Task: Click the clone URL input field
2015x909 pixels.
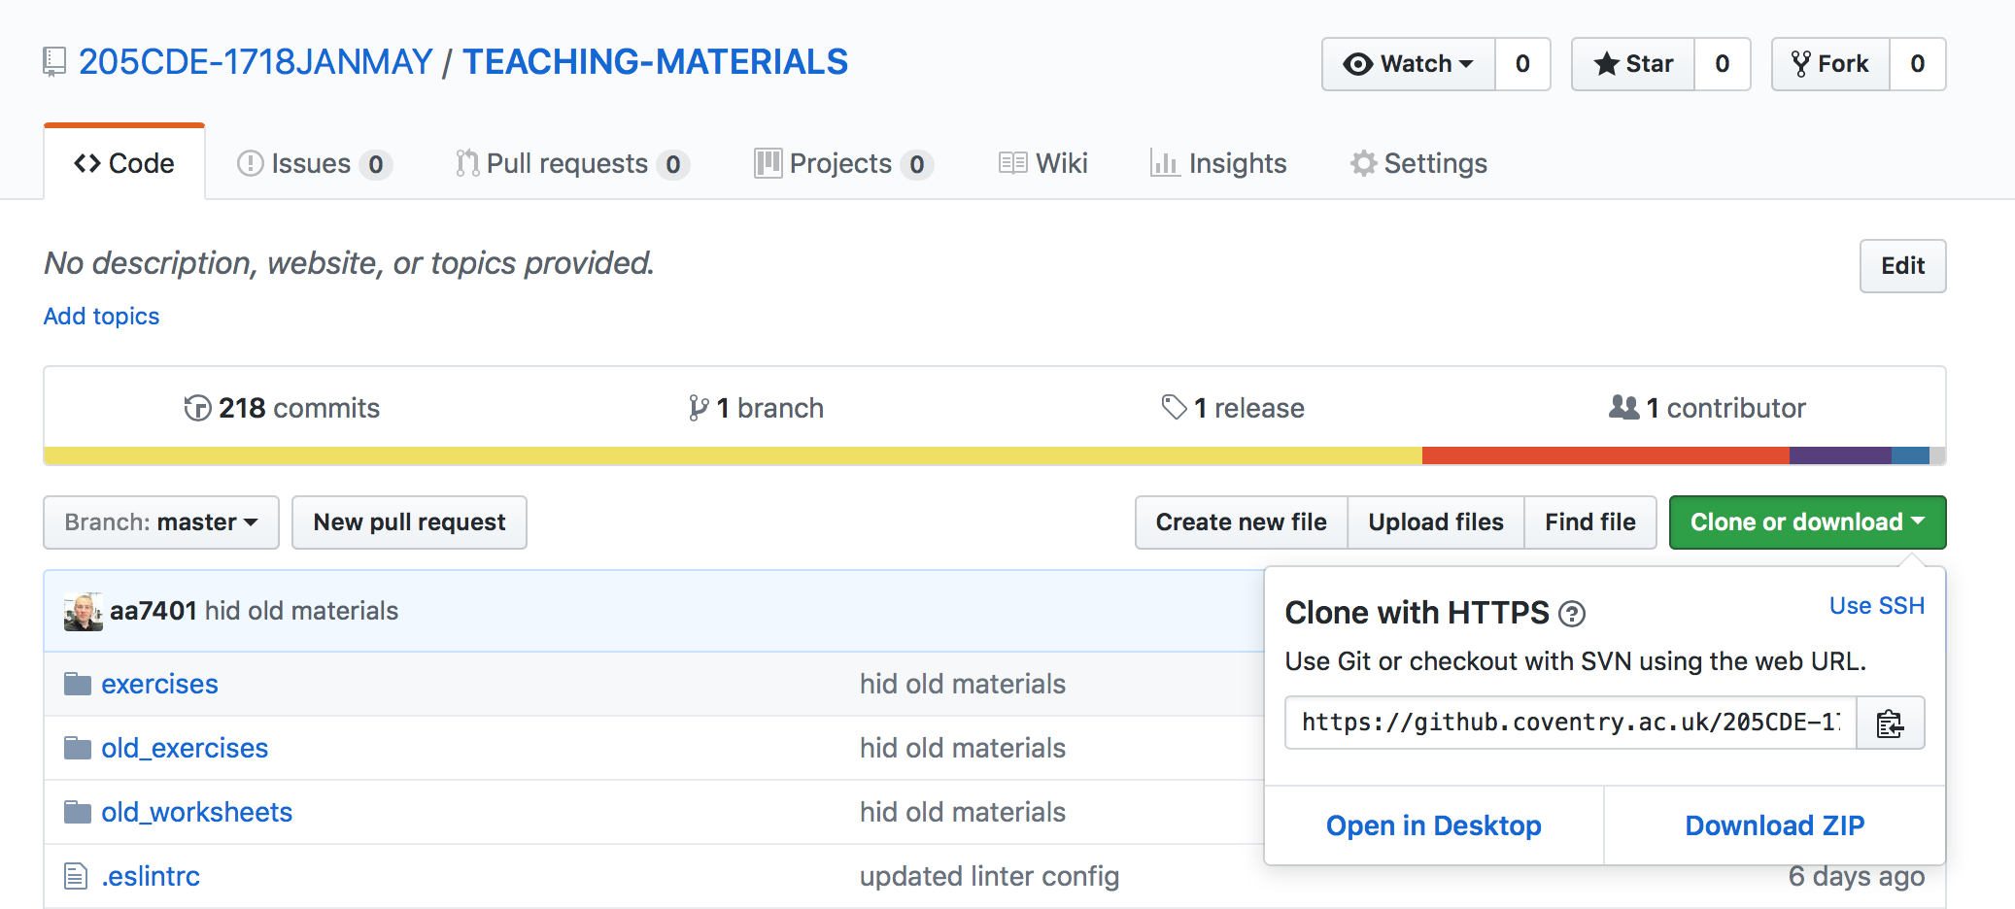Action: coord(1571,723)
